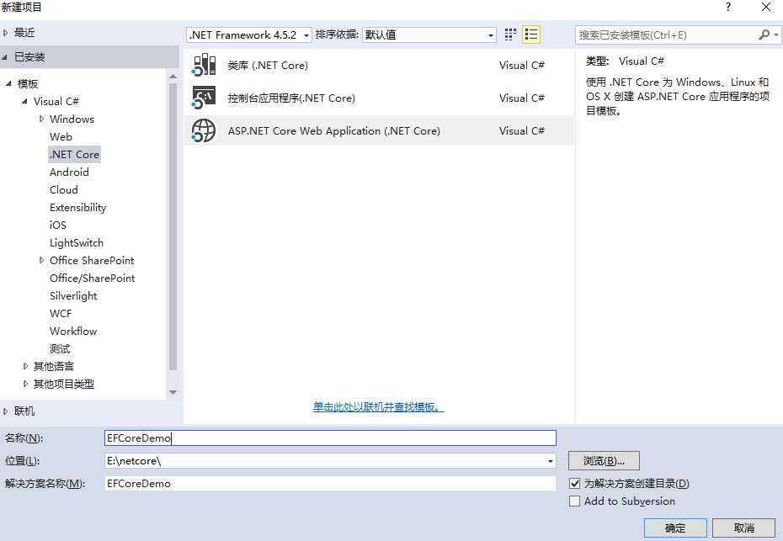Click tree scrollbar down arrow
Image resolution: width=783 pixels, height=541 pixels.
pyautogui.click(x=173, y=393)
